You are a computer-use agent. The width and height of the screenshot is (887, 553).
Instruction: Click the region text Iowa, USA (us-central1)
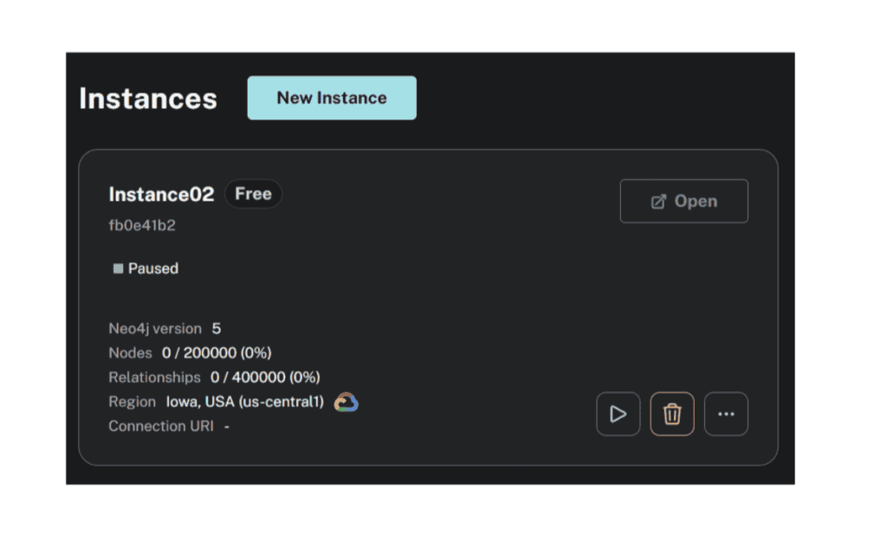click(x=245, y=402)
